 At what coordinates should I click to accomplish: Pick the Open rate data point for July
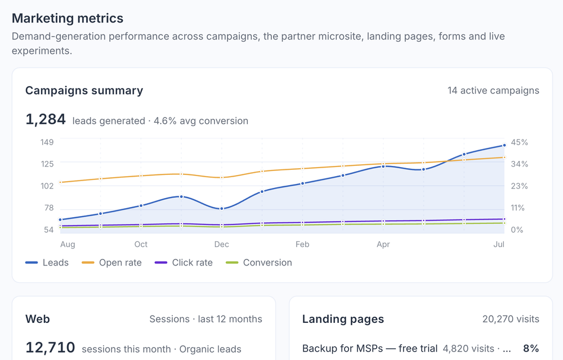(504, 157)
